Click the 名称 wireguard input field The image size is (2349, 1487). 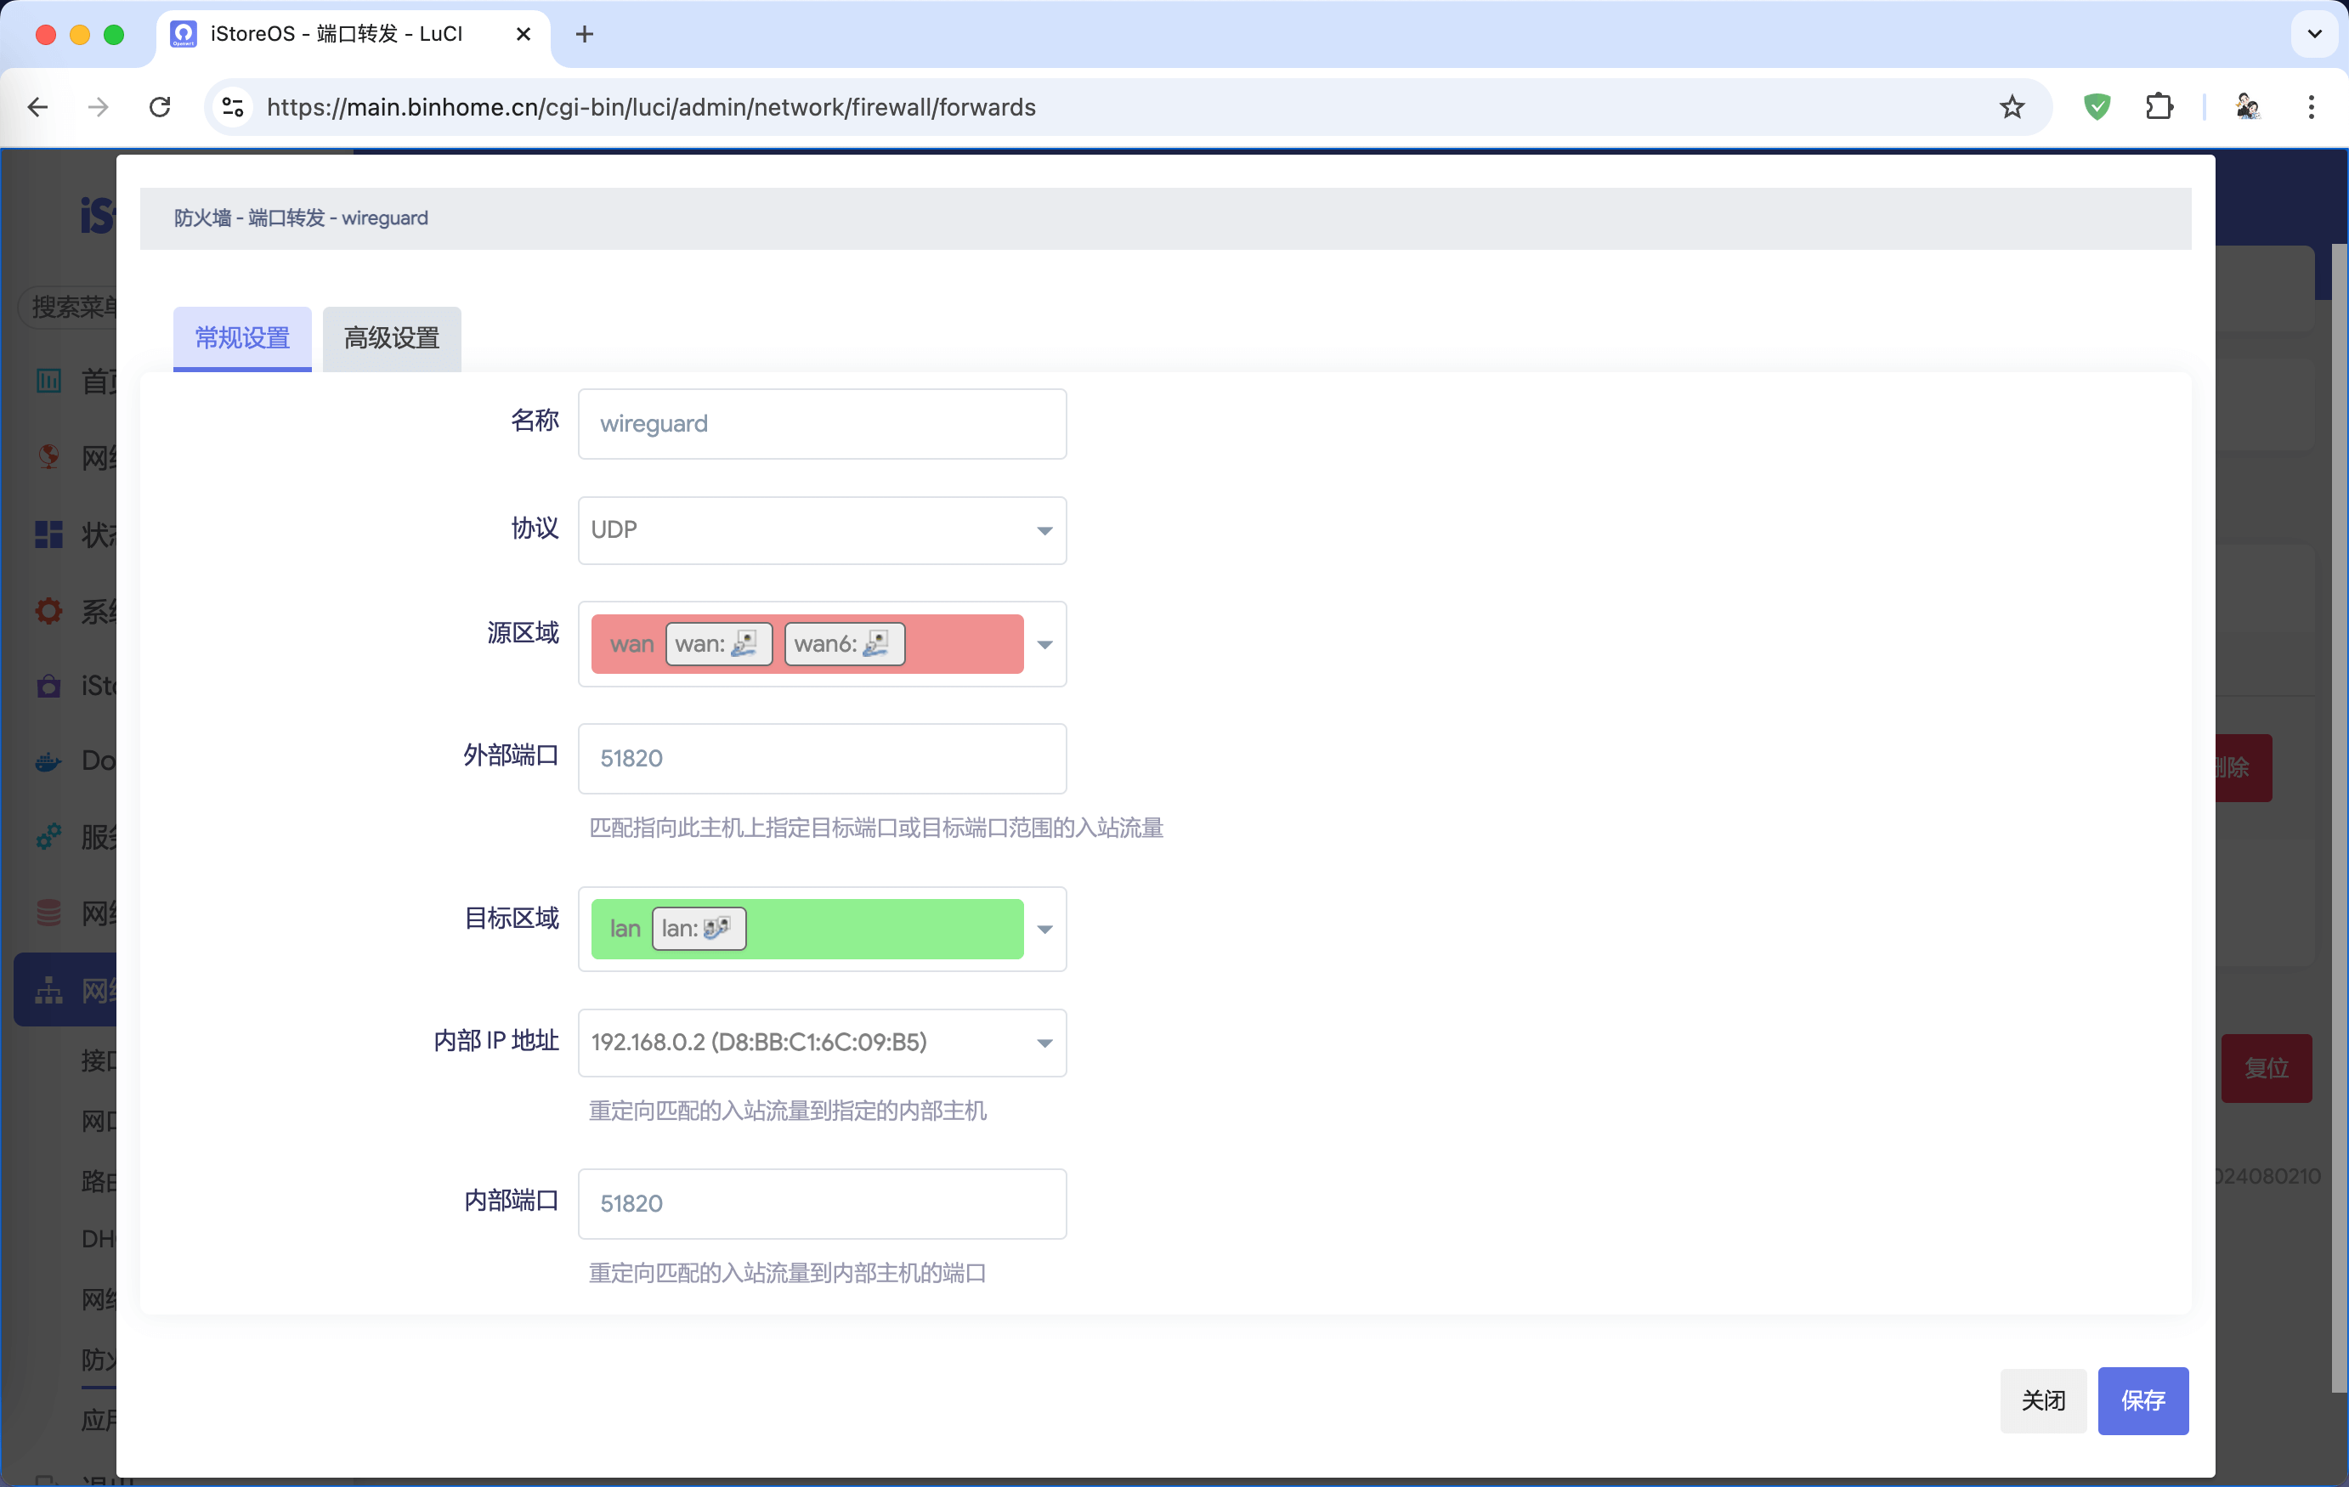pos(821,424)
